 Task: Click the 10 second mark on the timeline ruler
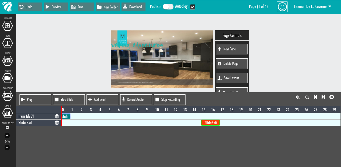[157, 110]
